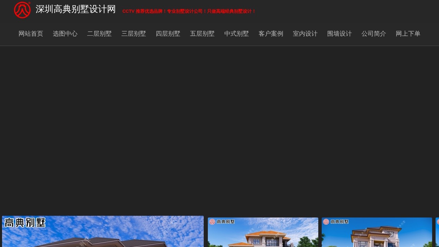The image size is (439, 247).
Task: Open the 网站首页 menu item
Action: 31,34
